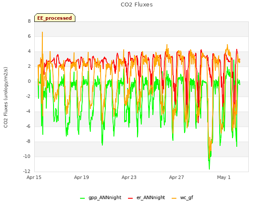Click the y-axis value 0

pyautogui.click(x=29, y=82)
